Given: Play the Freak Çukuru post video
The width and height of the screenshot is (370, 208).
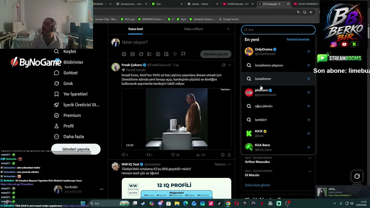Looking at the screenshot, I should coord(176,119).
